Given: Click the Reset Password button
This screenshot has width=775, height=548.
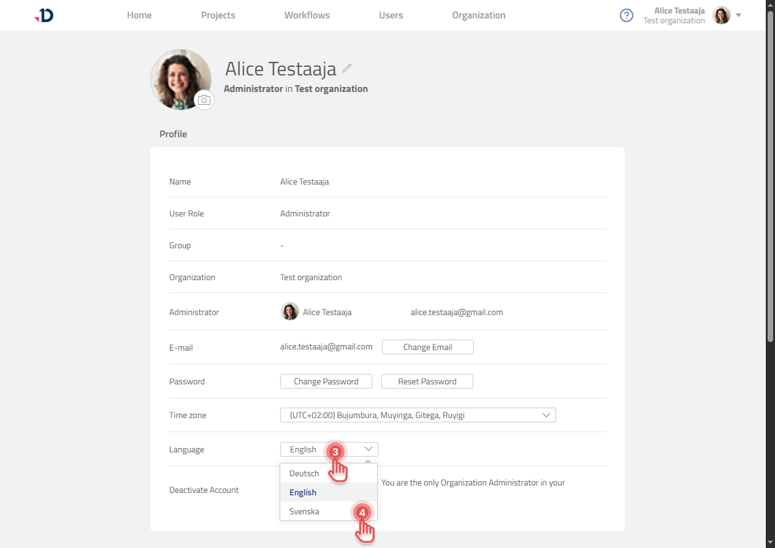Looking at the screenshot, I should 427,381.
